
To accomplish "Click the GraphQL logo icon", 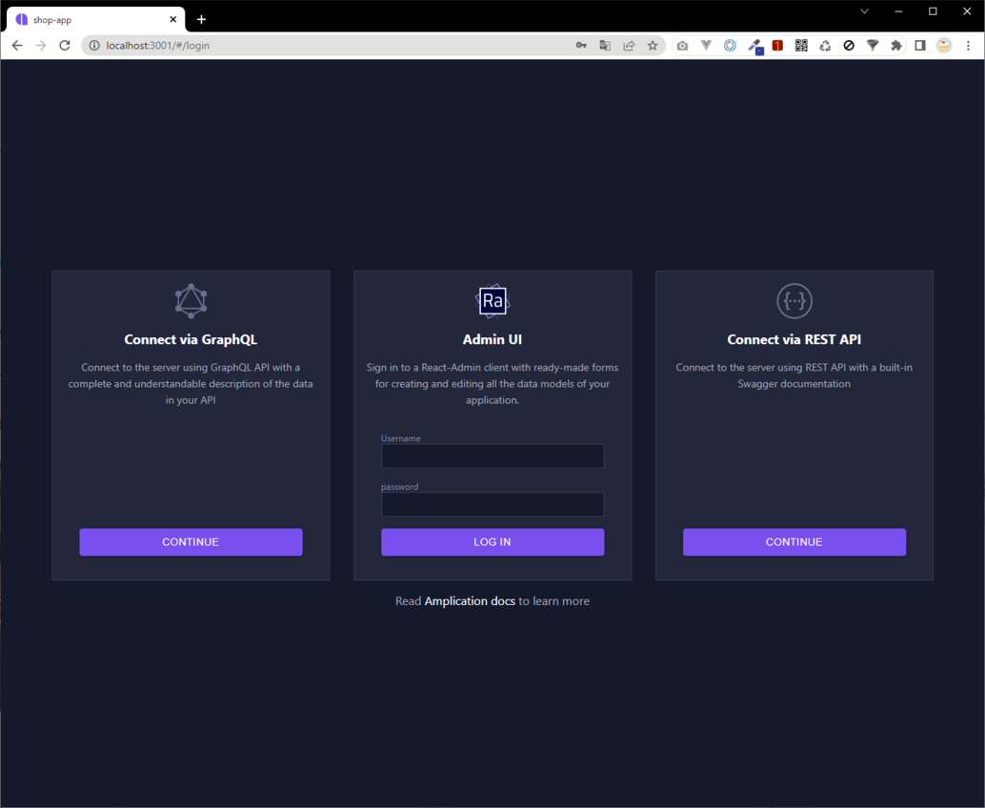I will click(x=191, y=301).
